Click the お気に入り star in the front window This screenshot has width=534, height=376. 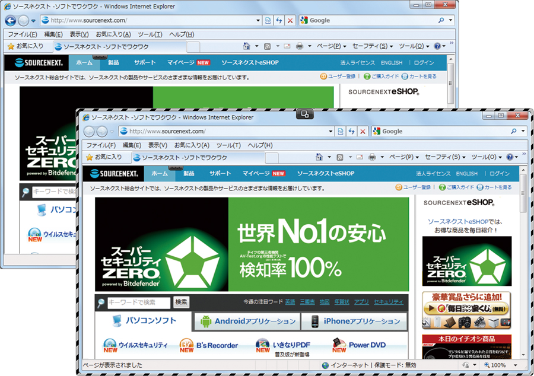click(x=104, y=157)
